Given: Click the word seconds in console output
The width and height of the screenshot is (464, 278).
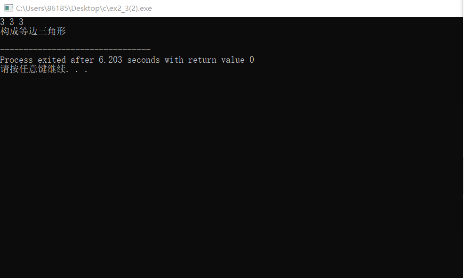Looking at the screenshot, I should [x=144, y=60].
